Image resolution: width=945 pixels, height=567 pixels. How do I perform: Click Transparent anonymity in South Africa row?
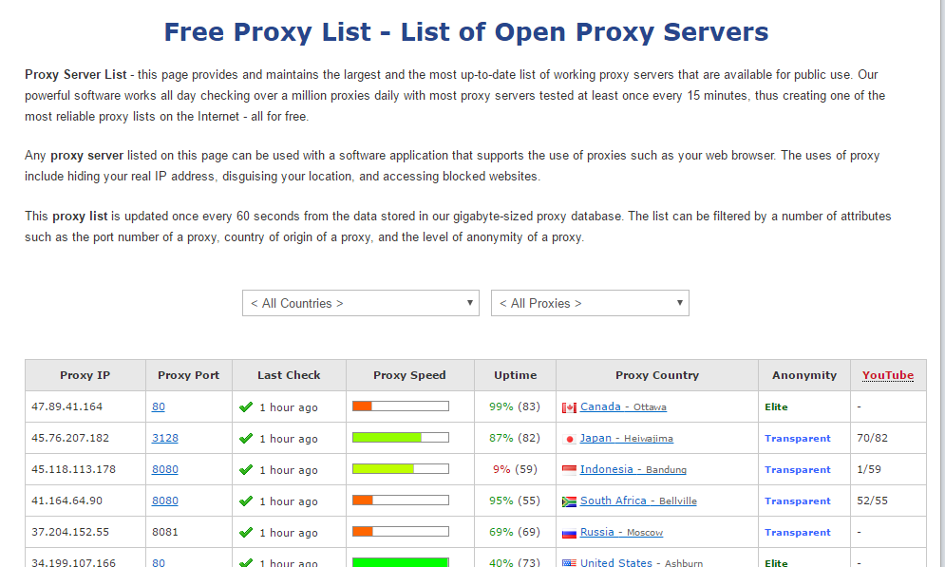tap(798, 501)
